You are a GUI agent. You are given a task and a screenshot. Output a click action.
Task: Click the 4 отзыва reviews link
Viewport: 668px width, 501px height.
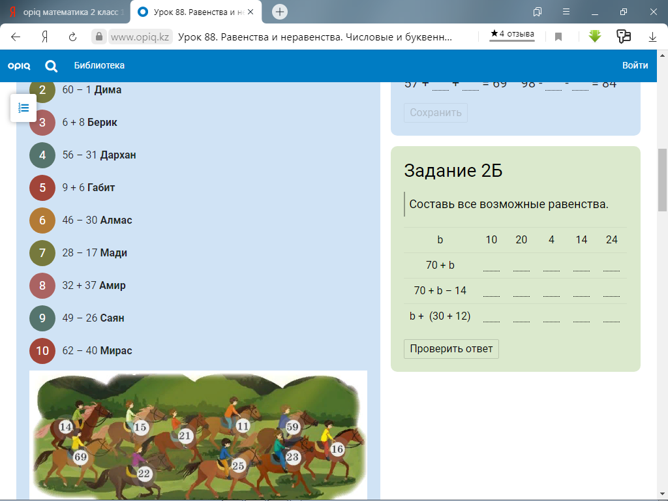tap(512, 34)
